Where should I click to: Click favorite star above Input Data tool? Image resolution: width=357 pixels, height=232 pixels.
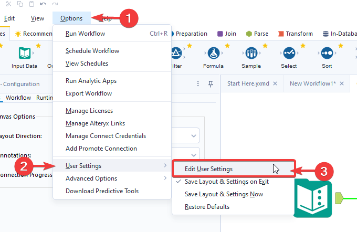(38, 46)
